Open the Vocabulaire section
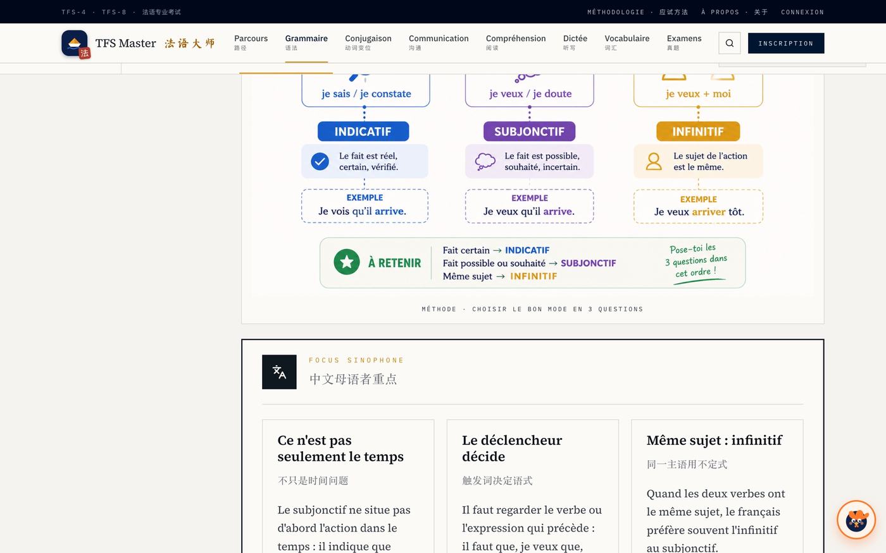The width and height of the screenshot is (886, 553). (x=627, y=42)
